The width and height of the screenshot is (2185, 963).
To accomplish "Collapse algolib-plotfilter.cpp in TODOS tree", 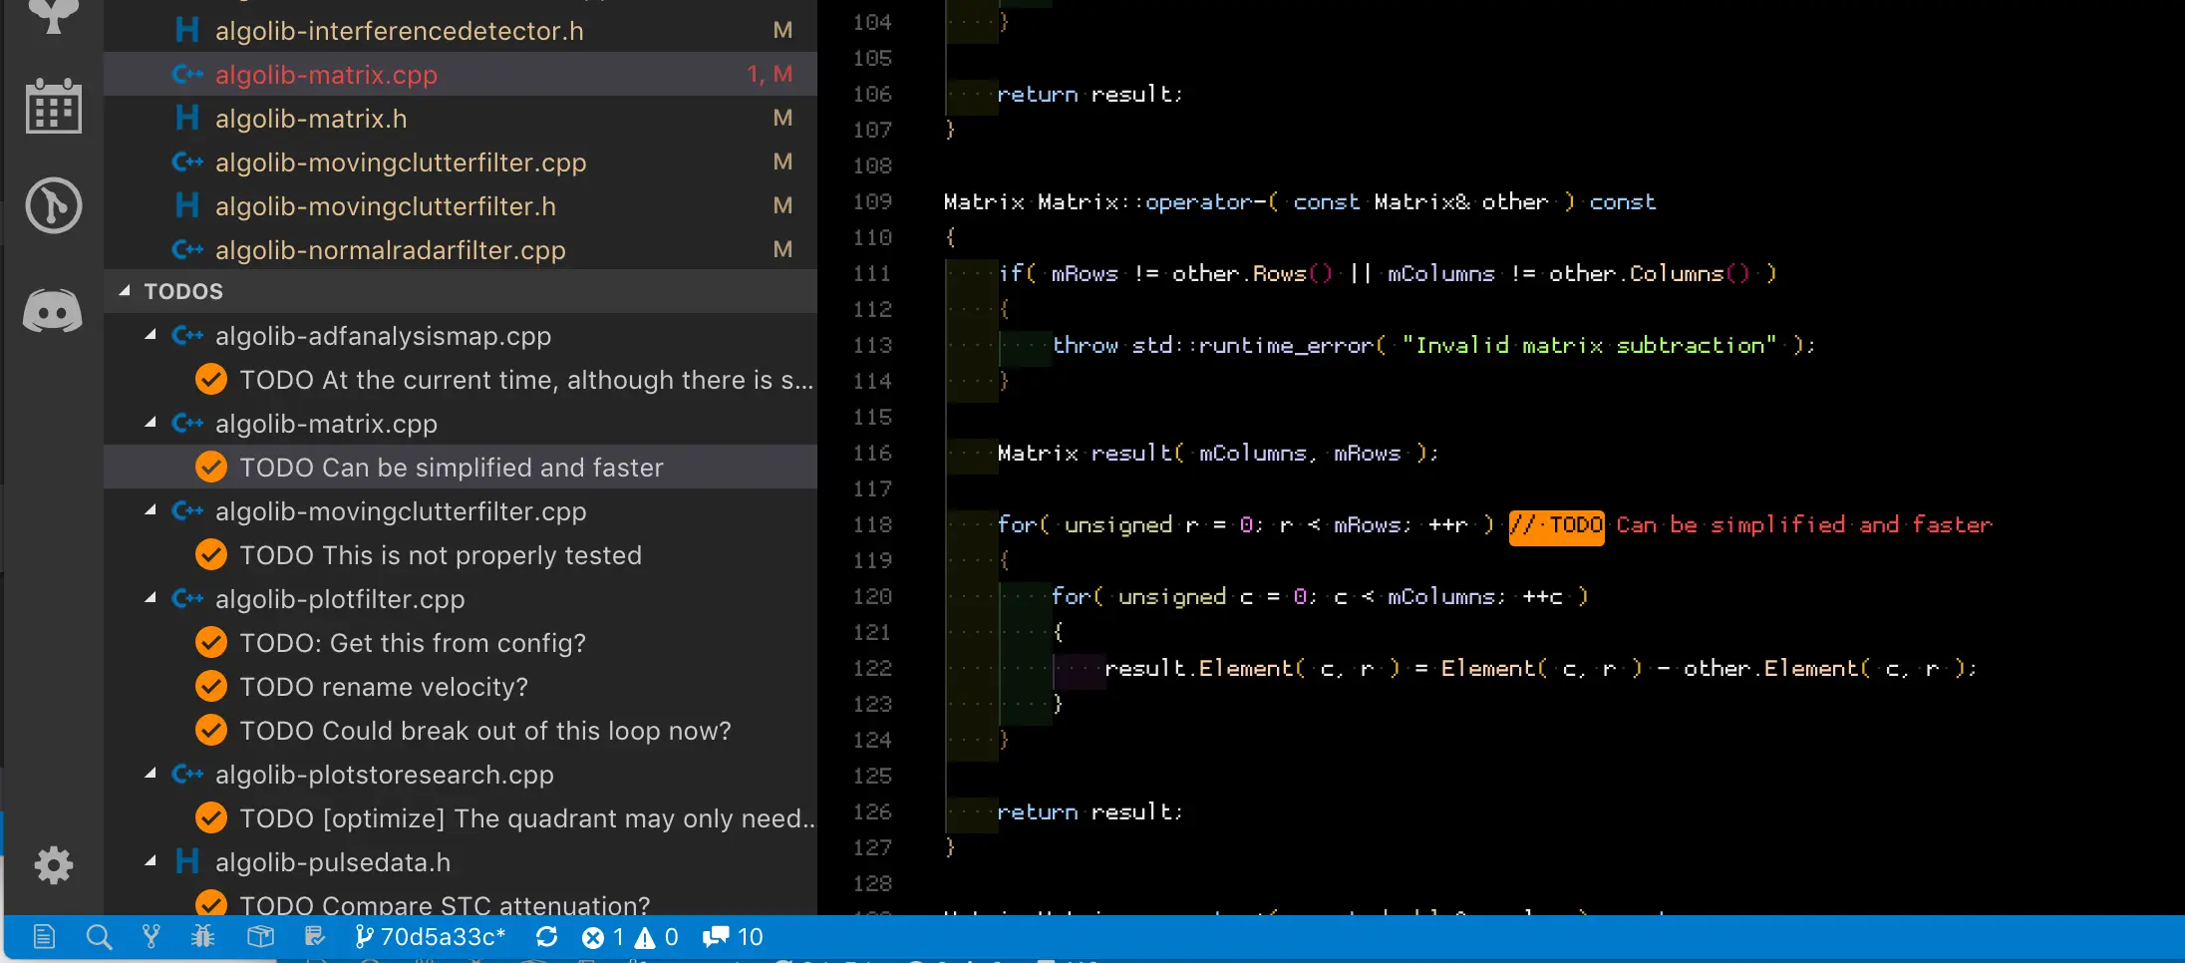I will (x=151, y=599).
